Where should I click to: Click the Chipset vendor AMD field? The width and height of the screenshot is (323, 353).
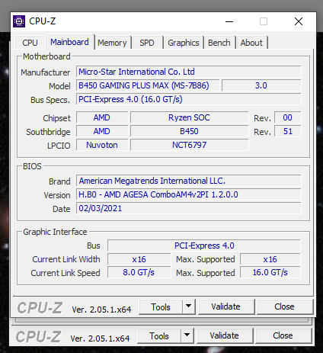[x=102, y=117]
